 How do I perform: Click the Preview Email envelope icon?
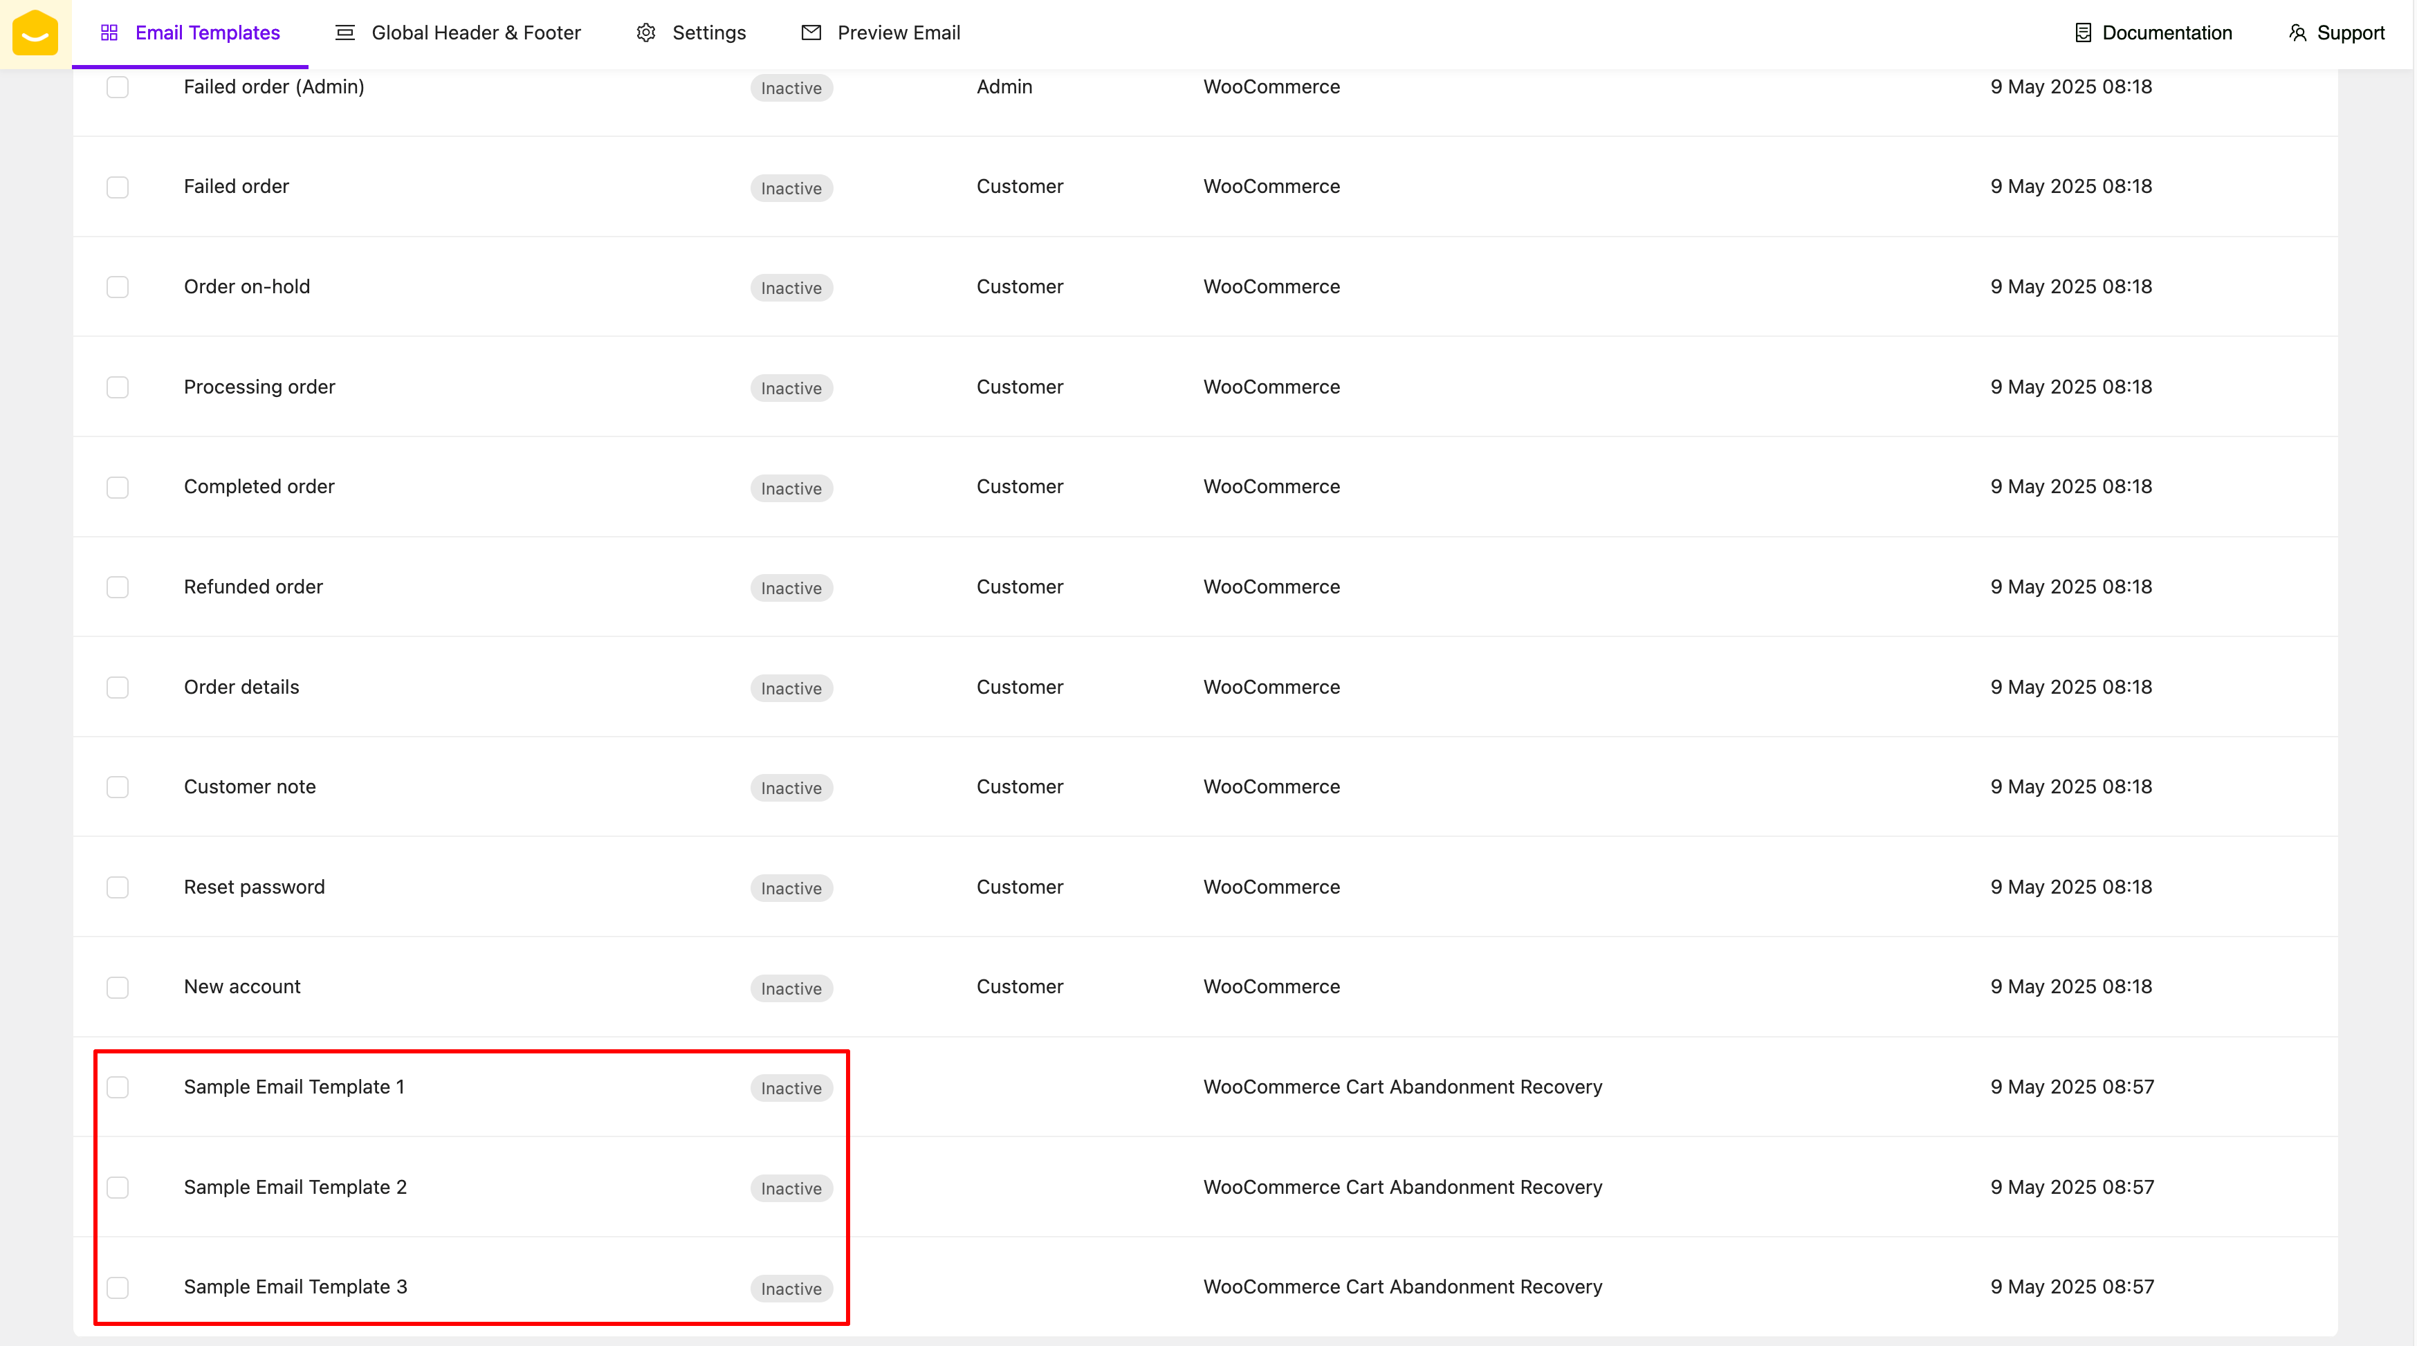click(x=811, y=33)
